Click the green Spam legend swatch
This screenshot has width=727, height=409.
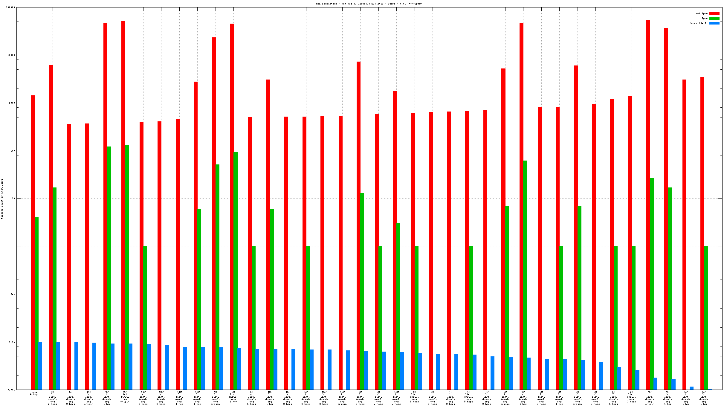tap(714, 19)
